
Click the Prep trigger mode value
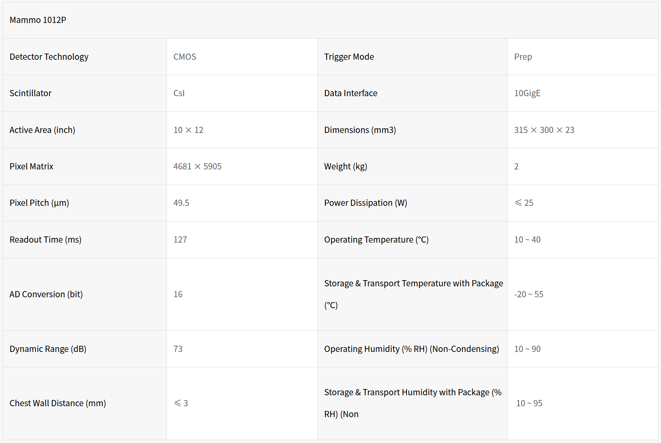(x=523, y=57)
